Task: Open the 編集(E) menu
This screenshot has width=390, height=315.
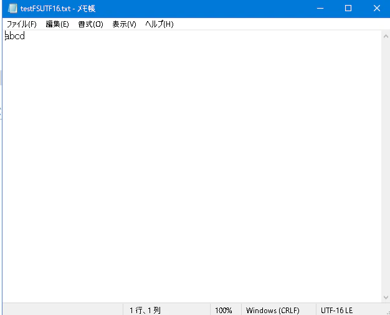Action: point(57,24)
